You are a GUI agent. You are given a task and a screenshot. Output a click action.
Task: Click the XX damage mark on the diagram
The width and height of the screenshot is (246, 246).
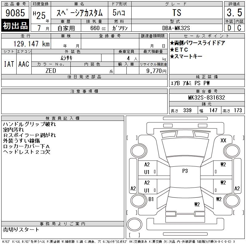pyautogui.click(x=224, y=141)
